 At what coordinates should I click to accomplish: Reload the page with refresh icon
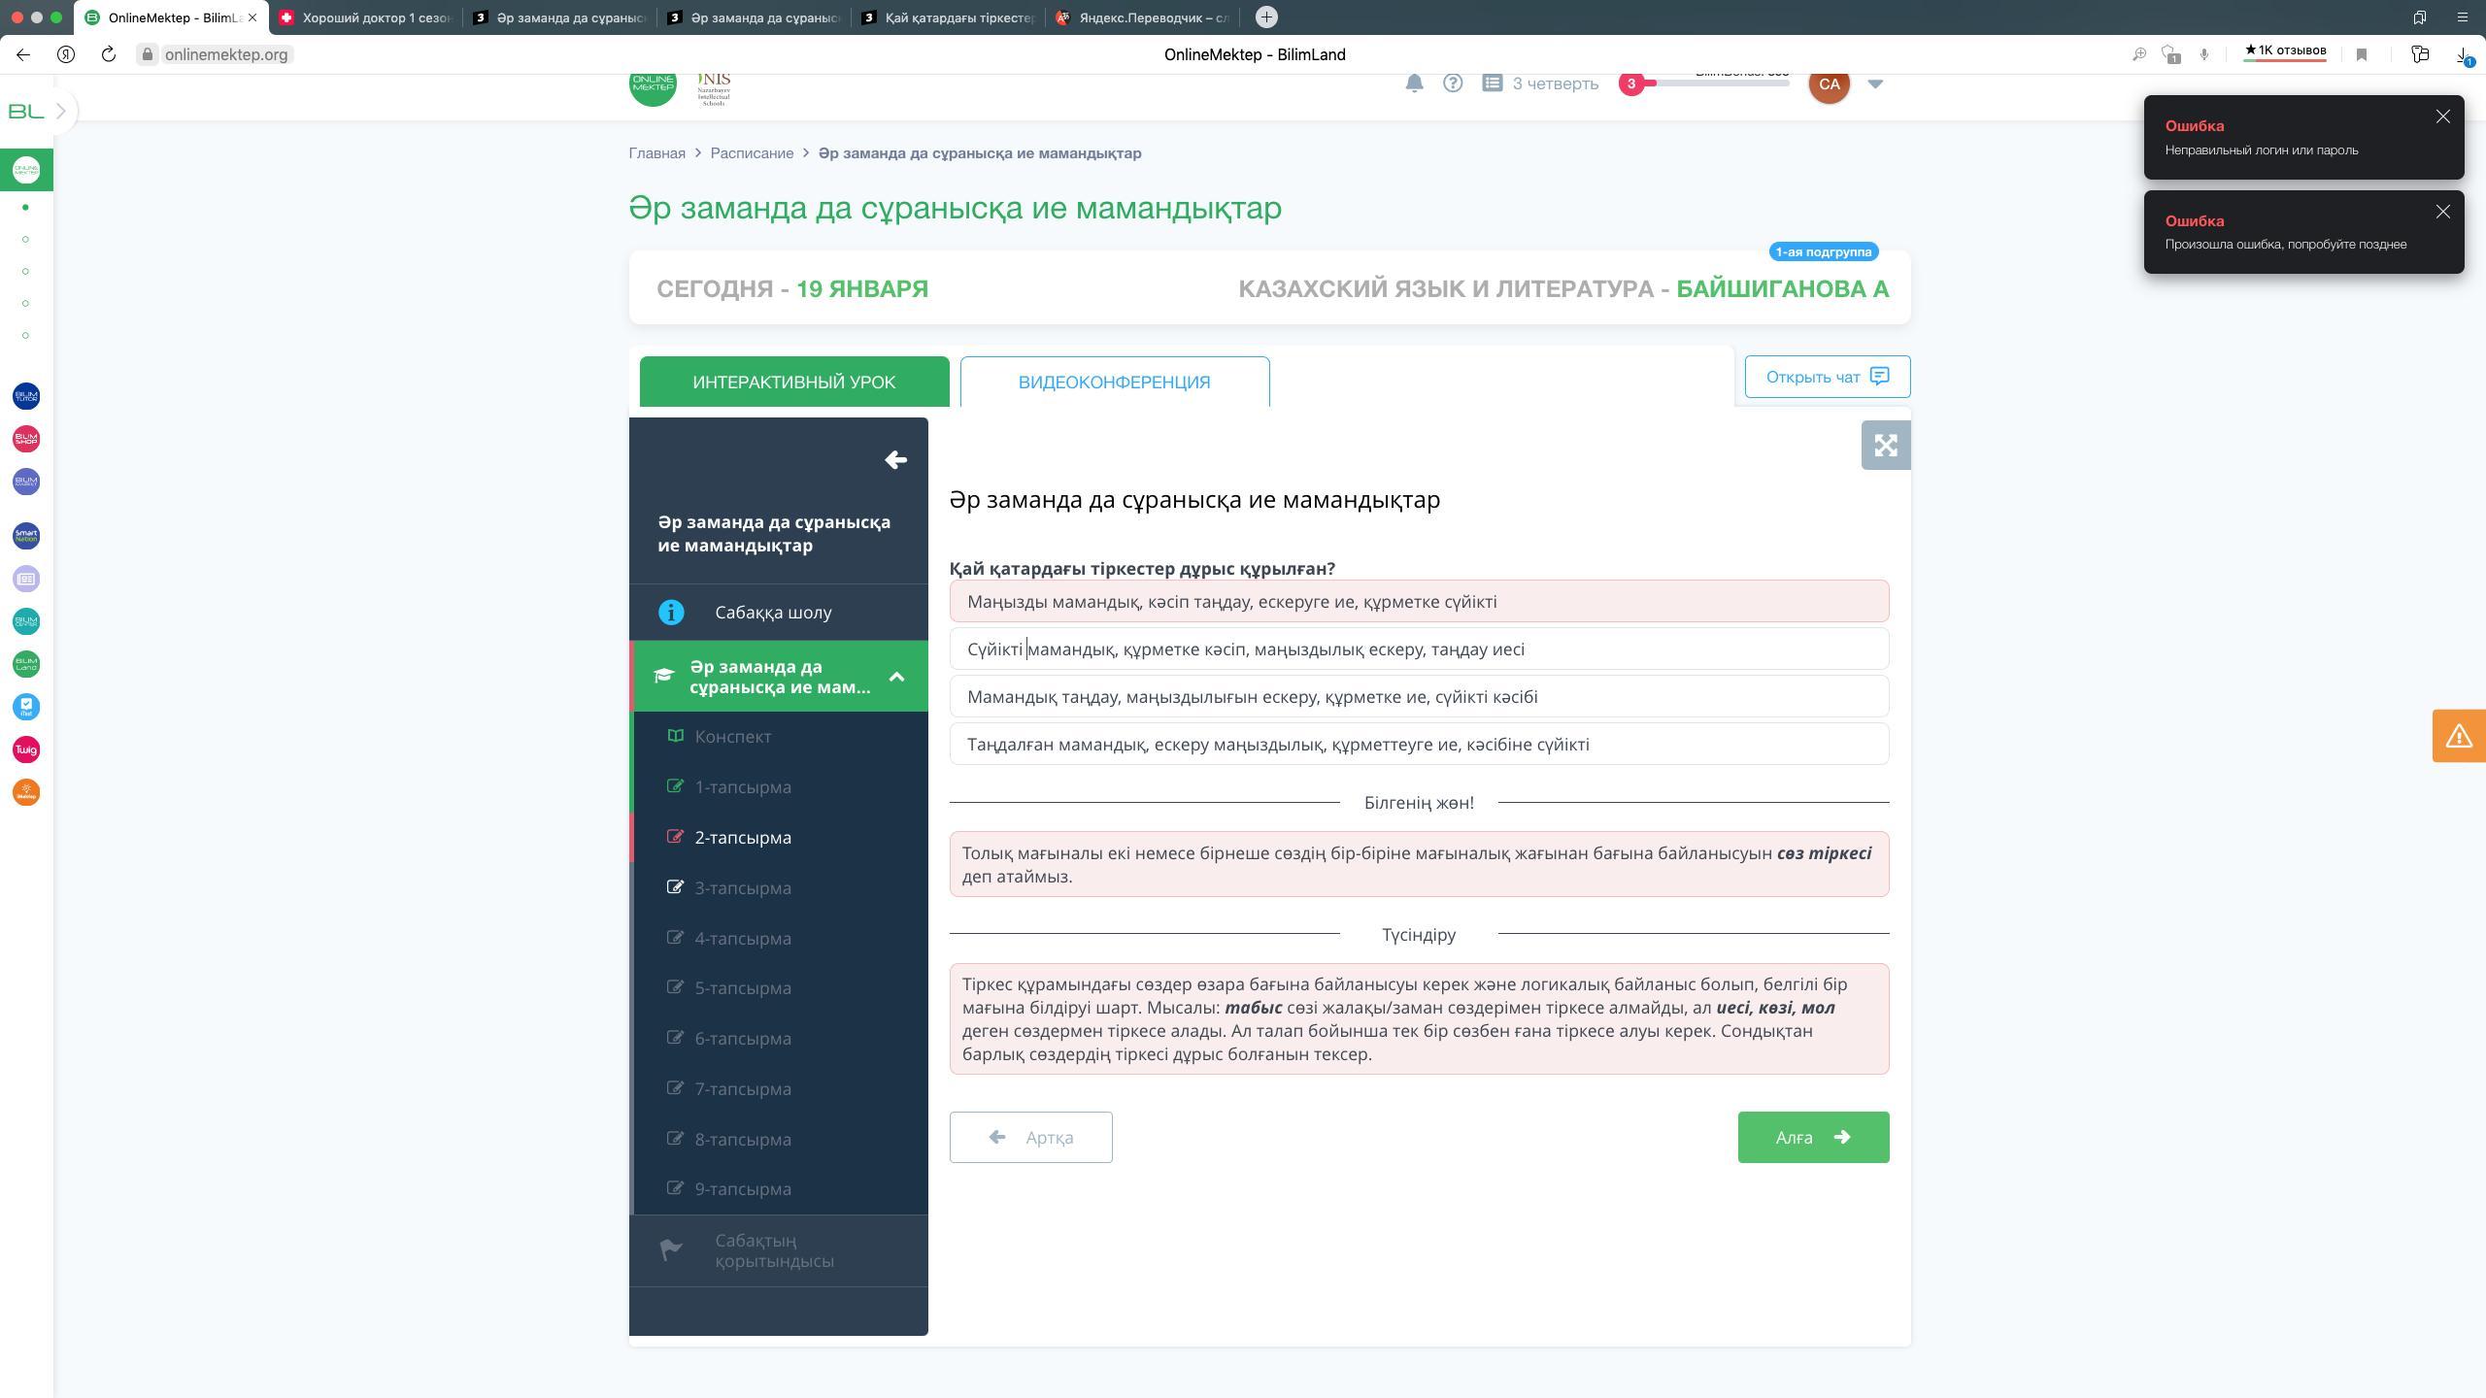pyautogui.click(x=109, y=55)
